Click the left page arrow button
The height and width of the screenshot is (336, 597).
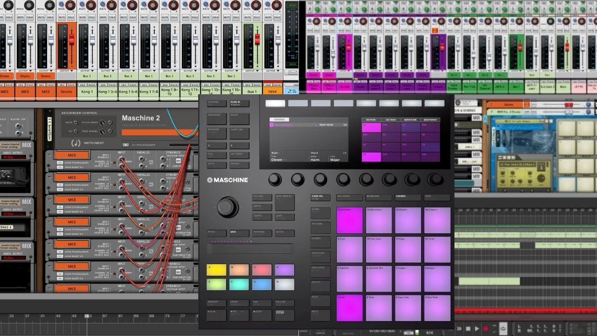(216, 145)
